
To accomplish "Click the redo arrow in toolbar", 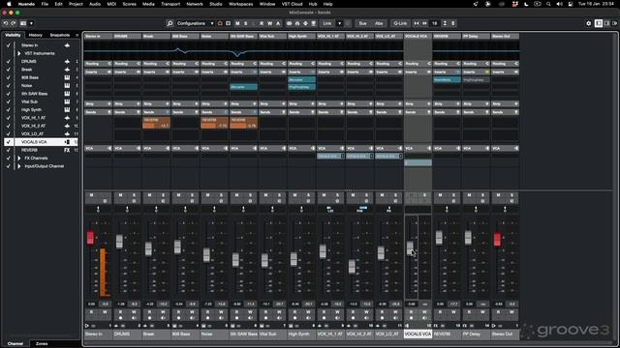I will pyautogui.click(x=13, y=23).
